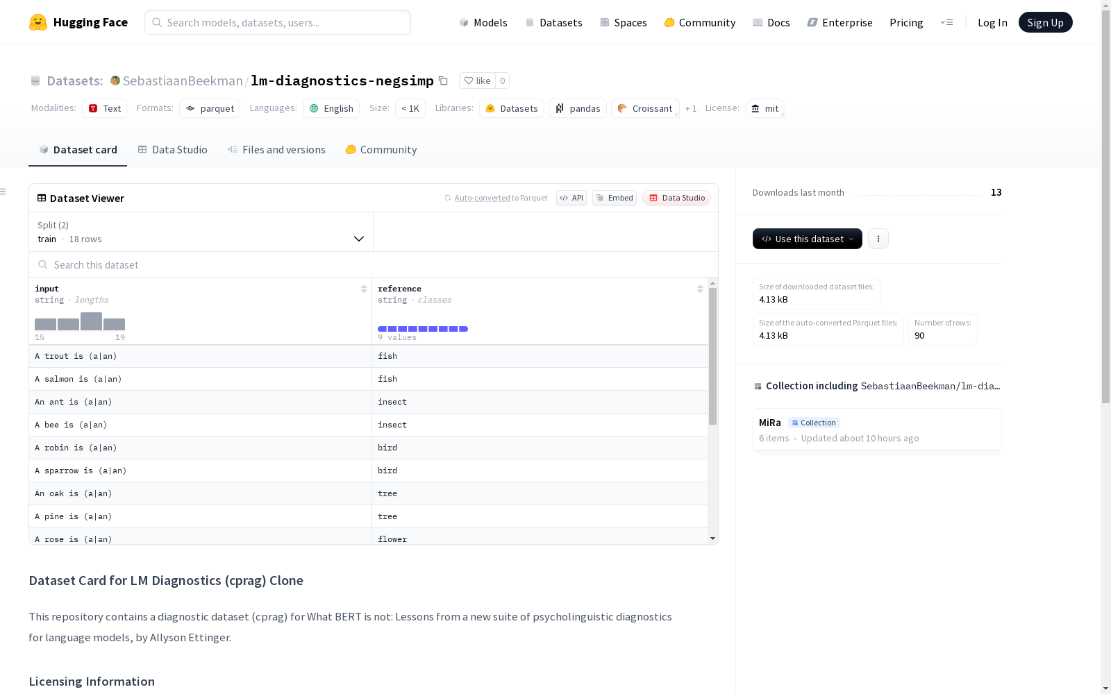
Task: Select the 'An oak is (a|an)' row
Action: pos(368,493)
